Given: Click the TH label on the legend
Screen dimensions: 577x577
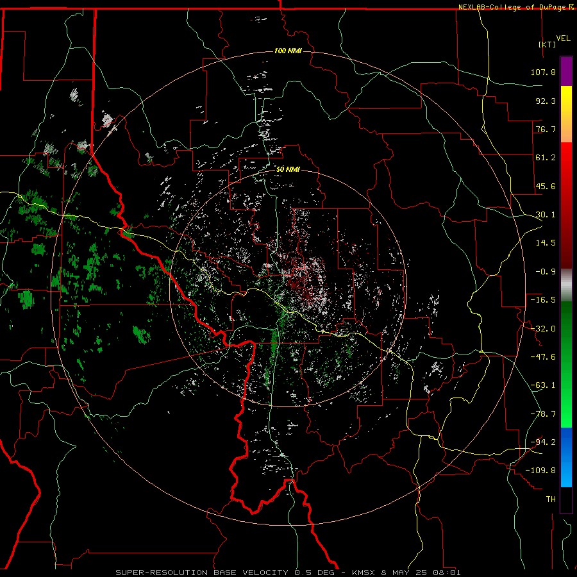Looking at the screenshot, I should click(x=551, y=499).
